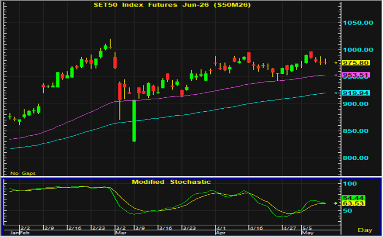Screen dimensions: 383x237
Task: Click the 3/9 date label
Action: [140, 228]
